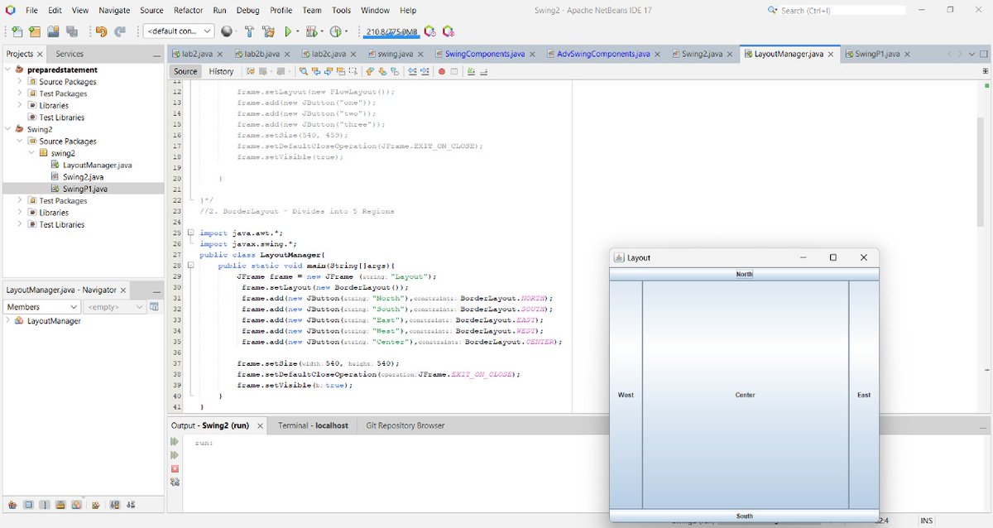Toggle the lock Show Non-Public Members filter
Screen dimensions: 993x528
click(x=60, y=505)
